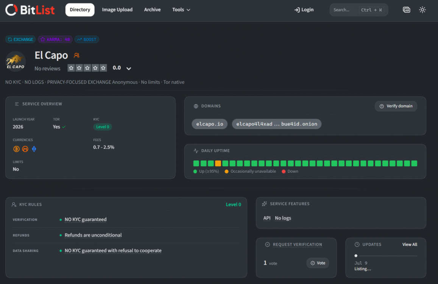The image size is (438, 284).
Task: Focus the Search input field
Action: point(359,10)
